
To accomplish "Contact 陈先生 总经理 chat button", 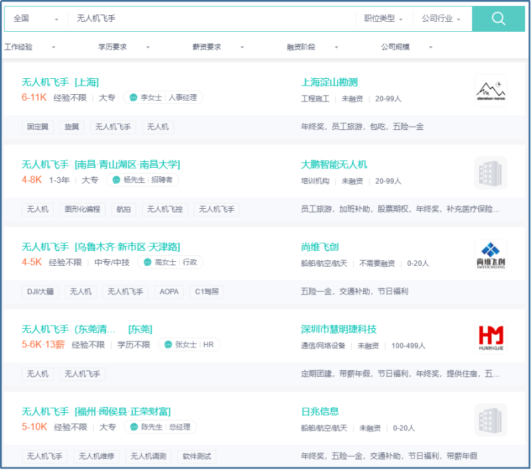I will tap(160, 427).
